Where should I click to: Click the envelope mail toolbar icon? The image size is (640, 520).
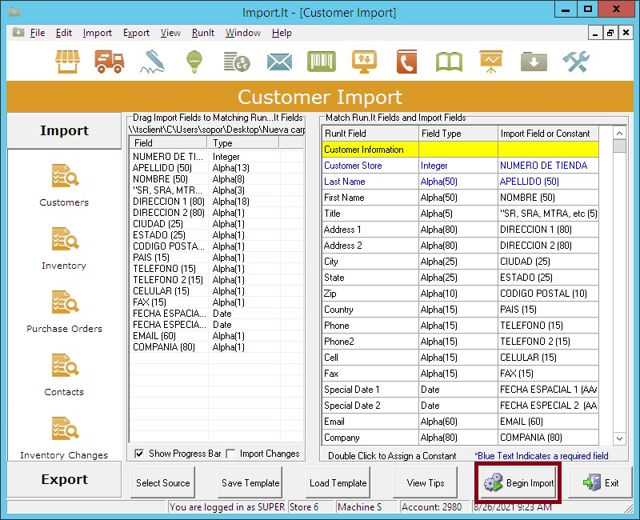(279, 62)
